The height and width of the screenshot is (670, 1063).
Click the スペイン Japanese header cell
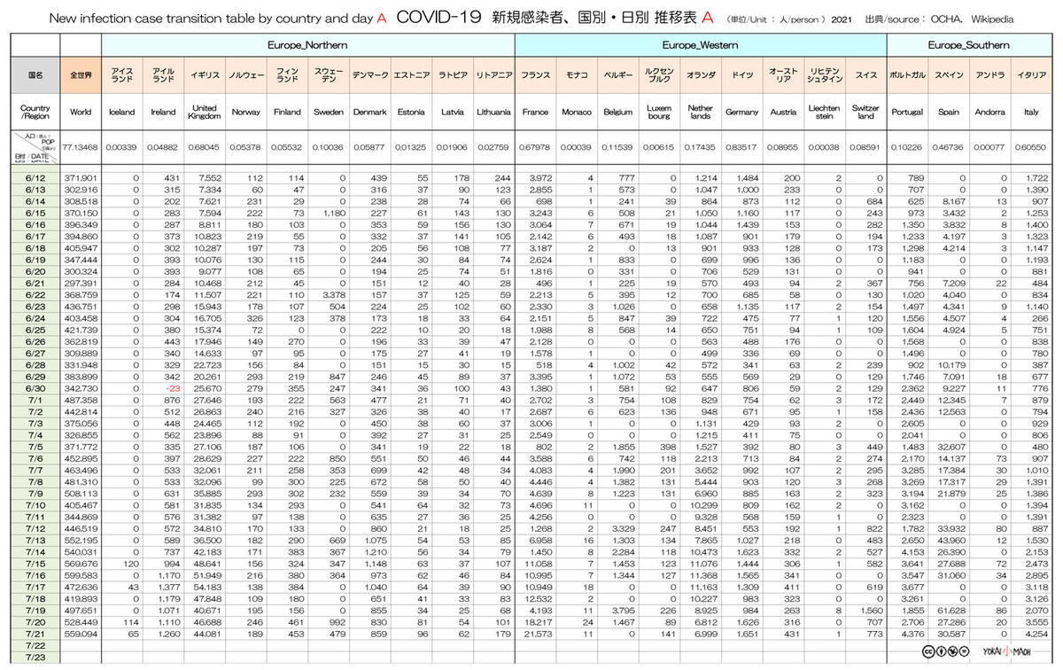point(949,77)
